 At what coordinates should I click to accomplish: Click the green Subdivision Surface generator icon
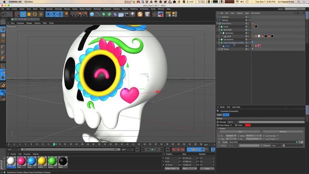[x=103, y=14]
